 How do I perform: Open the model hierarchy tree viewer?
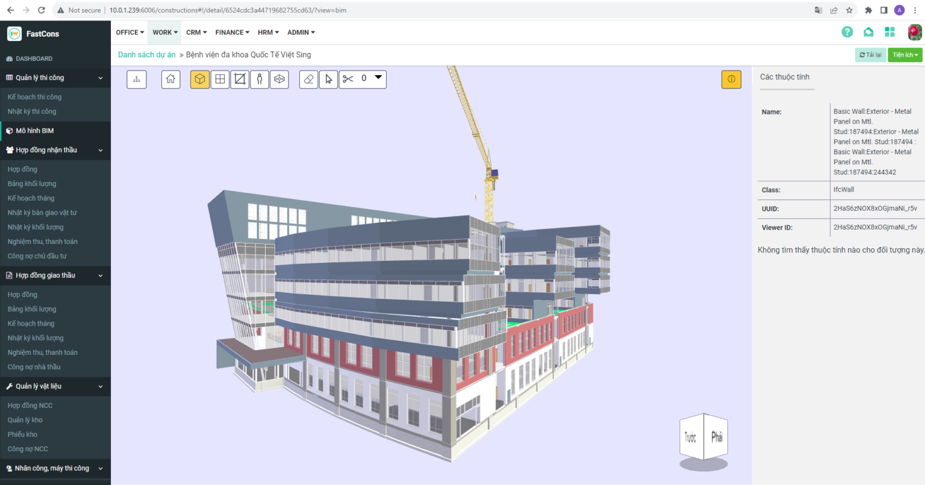click(x=136, y=79)
